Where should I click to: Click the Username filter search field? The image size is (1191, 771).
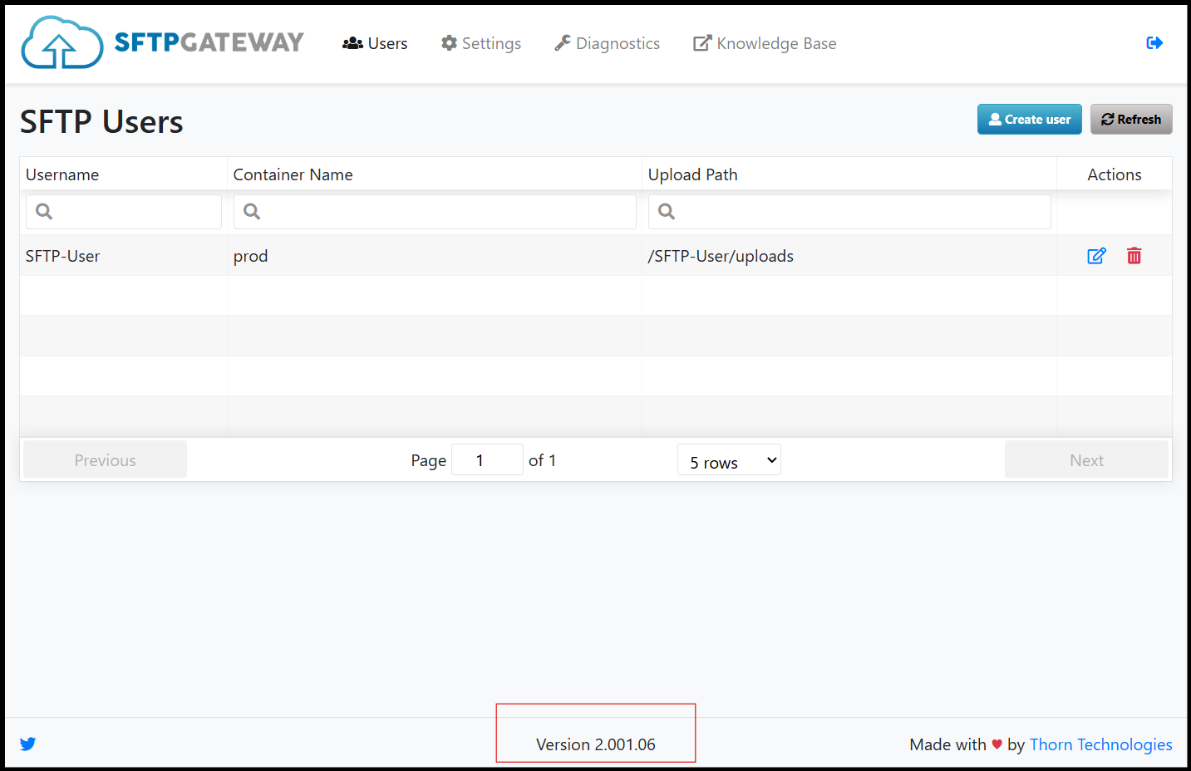(124, 212)
